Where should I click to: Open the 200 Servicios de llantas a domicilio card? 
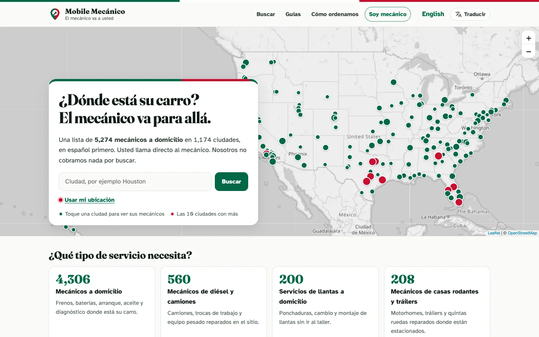point(325,302)
